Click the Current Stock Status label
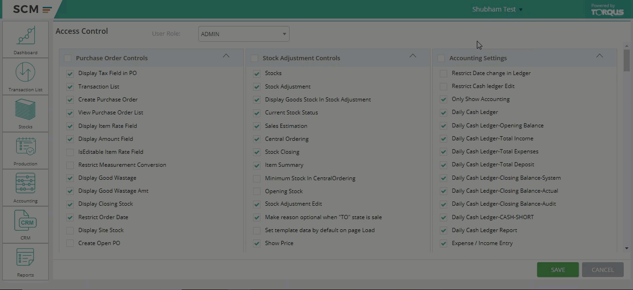The height and width of the screenshot is (290, 633). coord(291,113)
